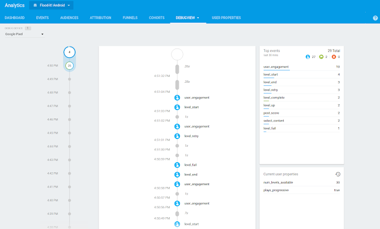The image size is (380, 229).
Task: Open the help question mark icon
Action: [x=375, y=18]
